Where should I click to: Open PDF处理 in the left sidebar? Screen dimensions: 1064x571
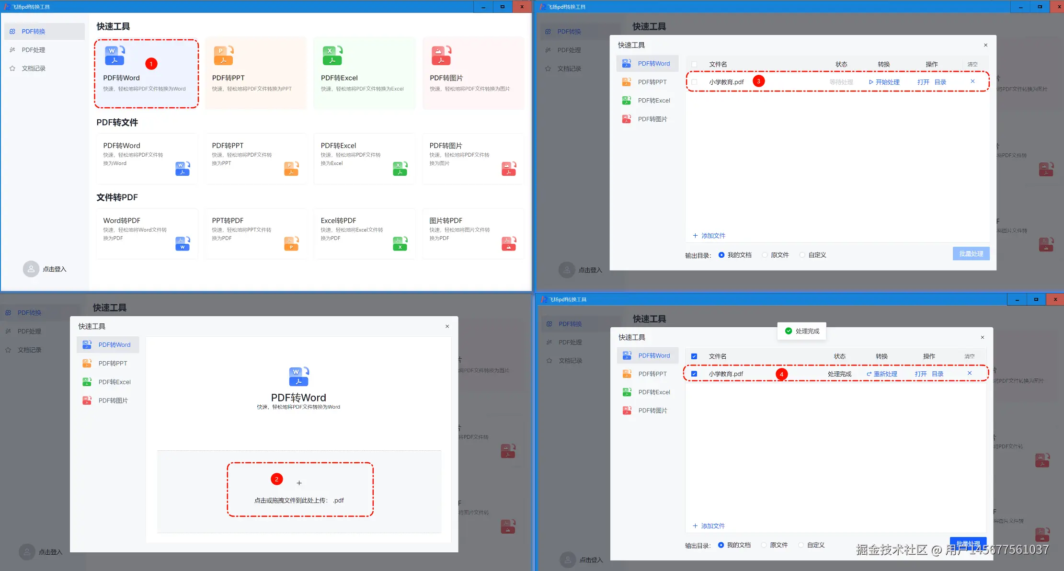33,50
